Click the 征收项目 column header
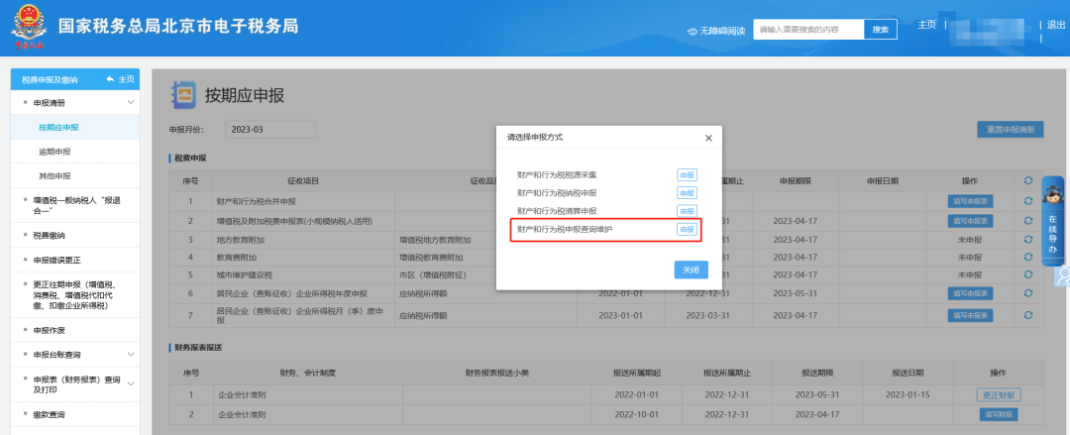 [x=303, y=181]
